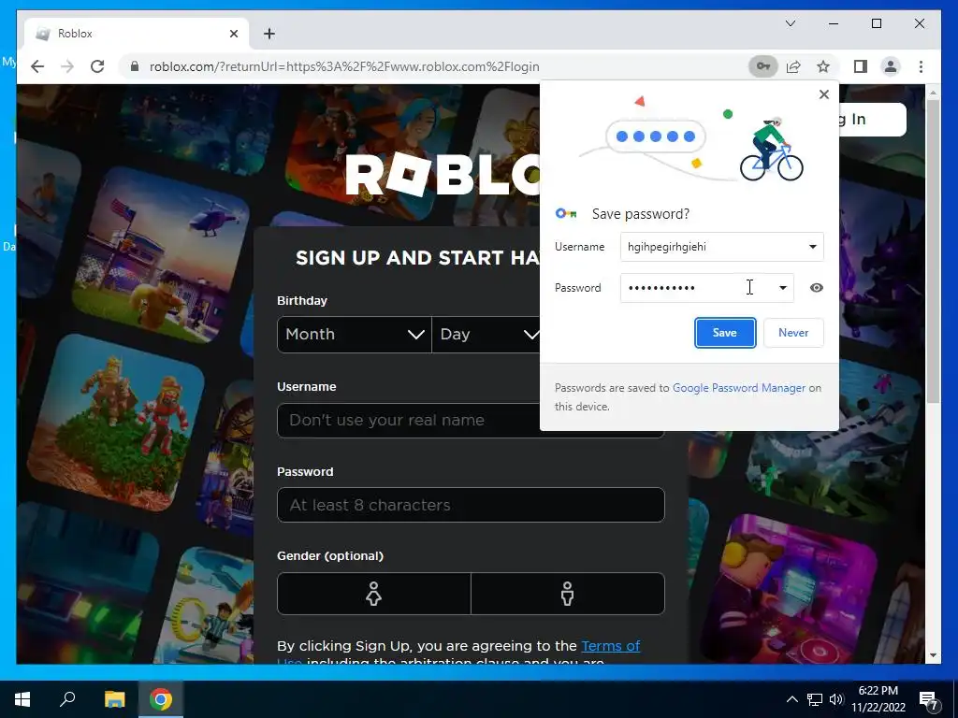Close the Roblox browser tab

click(233, 34)
